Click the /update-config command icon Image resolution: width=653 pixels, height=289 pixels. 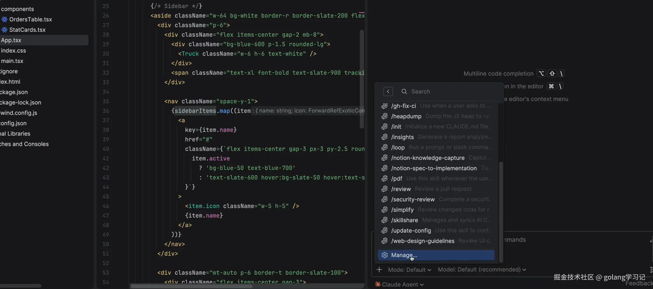pyautogui.click(x=384, y=230)
